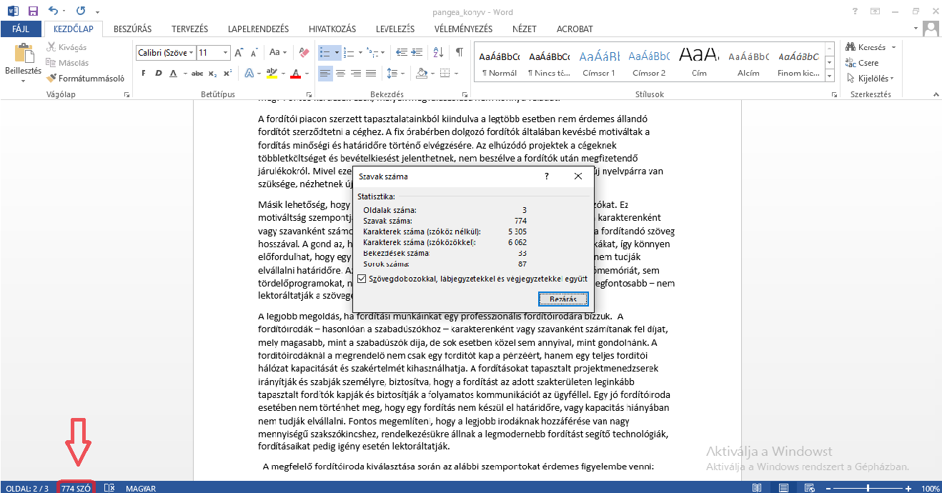942x493 pixels.
Task: Expand the styles gallery more arrow
Action: 829,76
